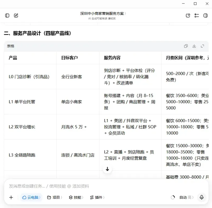Click the 基础费 3000–8000 price cell
The image size is (212, 208).
tap(185, 175)
